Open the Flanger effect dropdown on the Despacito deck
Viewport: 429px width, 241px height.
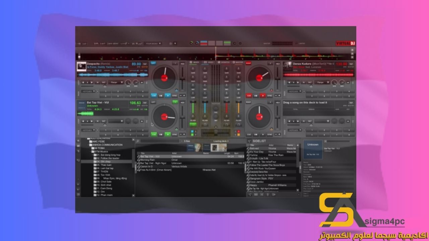coord(116,82)
